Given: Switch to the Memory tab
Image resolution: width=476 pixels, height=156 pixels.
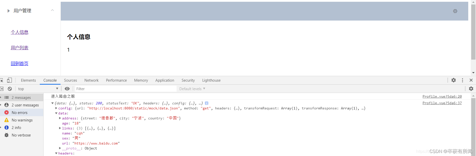Looking at the screenshot, I should 141,80.
